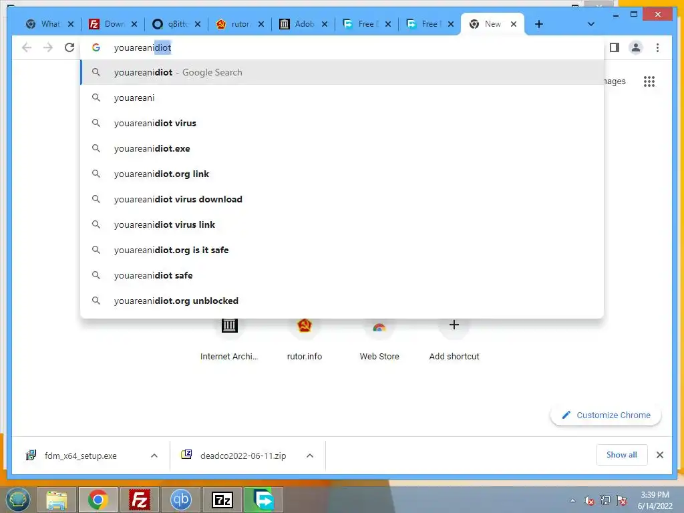
Task: Open Free Download Manager taskbar icon
Action: pos(263,500)
